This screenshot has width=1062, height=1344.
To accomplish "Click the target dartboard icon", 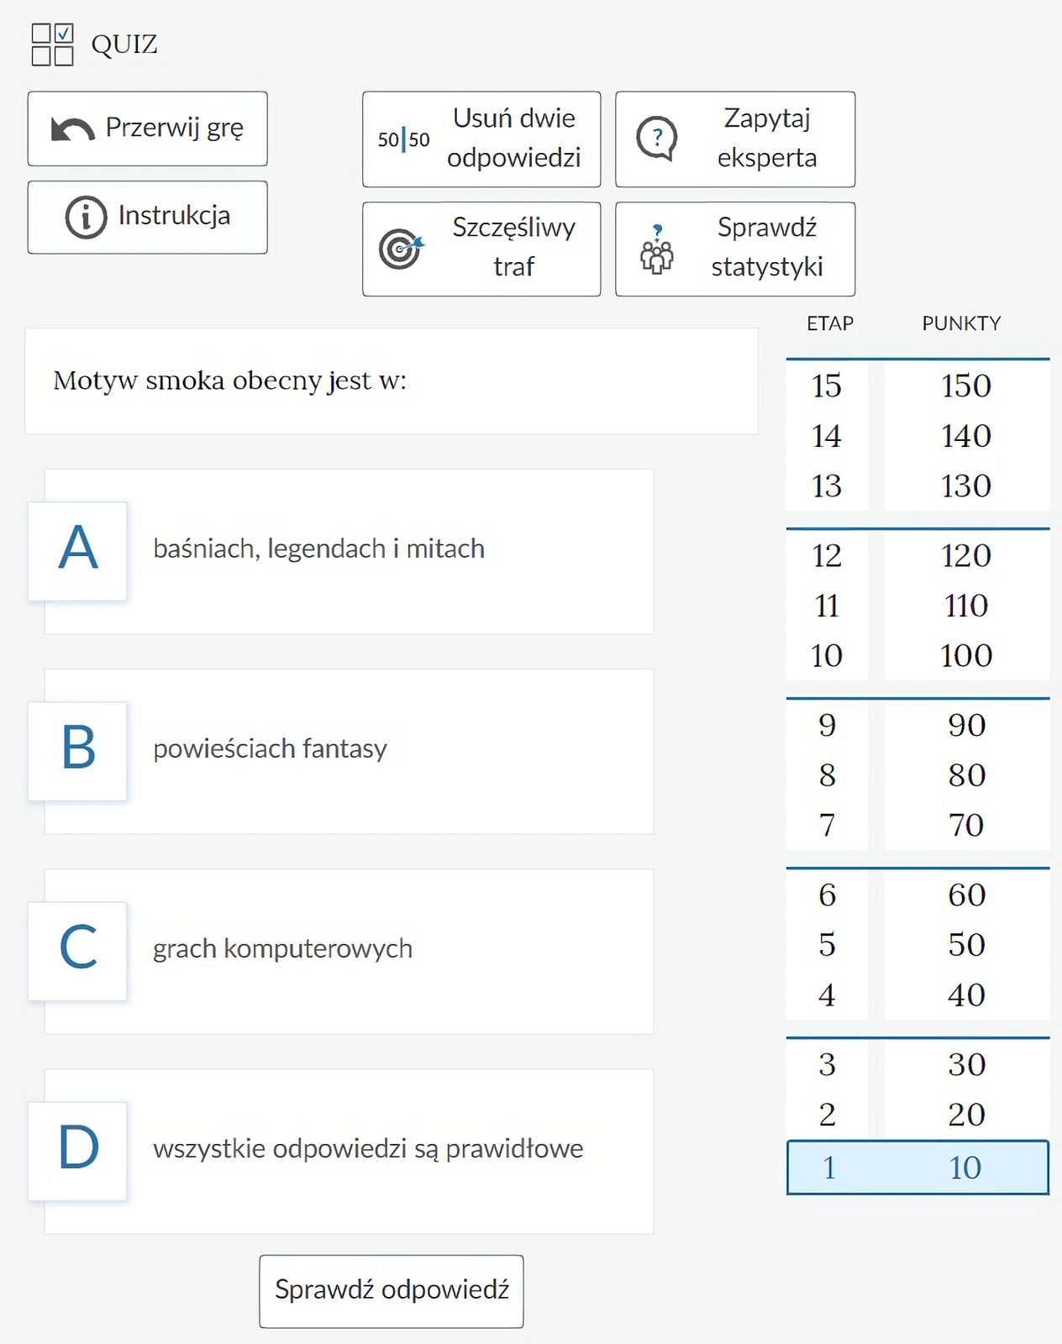I will pyautogui.click(x=401, y=249).
